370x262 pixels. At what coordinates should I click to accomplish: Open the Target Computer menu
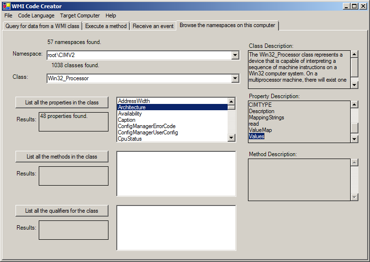[x=80, y=15]
